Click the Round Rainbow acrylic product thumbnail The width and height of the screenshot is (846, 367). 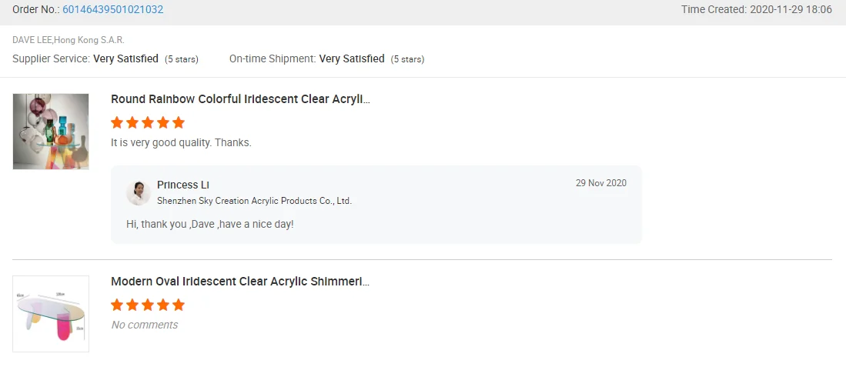pos(51,132)
